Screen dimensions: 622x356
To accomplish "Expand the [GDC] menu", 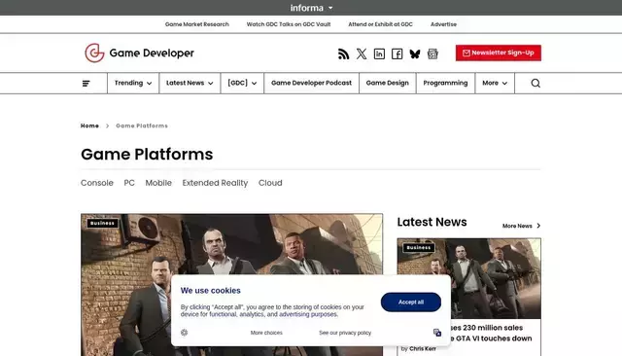I will click(x=242, y=83).
